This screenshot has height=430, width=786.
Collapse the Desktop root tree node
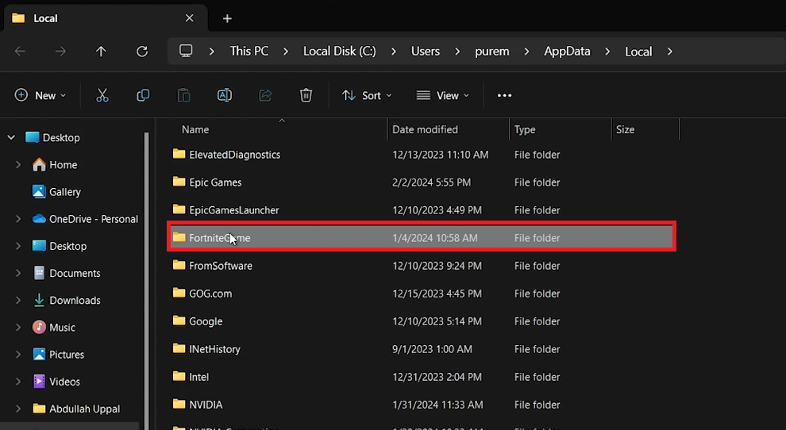click(11, 137)
